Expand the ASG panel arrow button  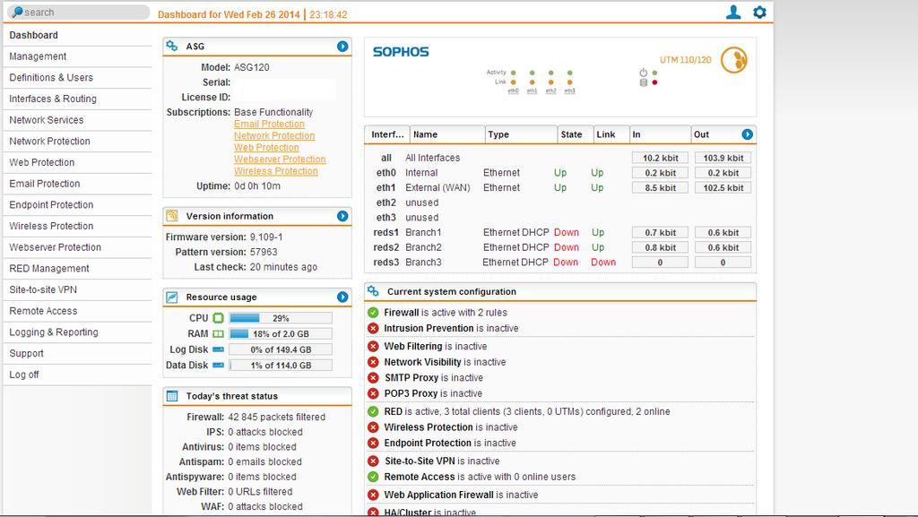pos(342,47)
